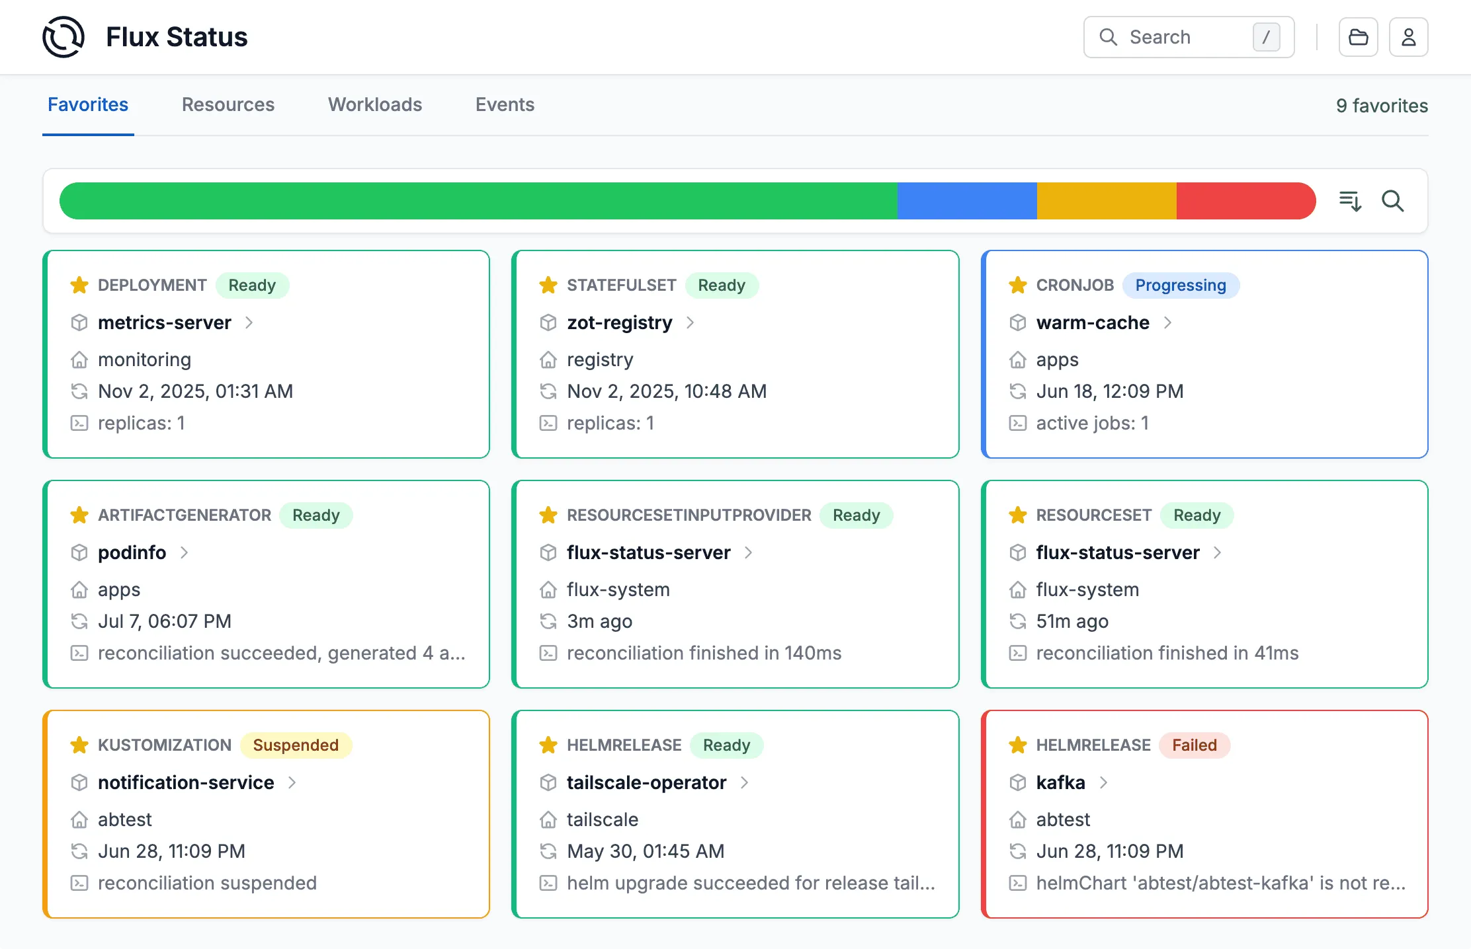The image size is (1471, 949).
Task: Click the cube icon beside kafka
Action: pos(1018,782)
